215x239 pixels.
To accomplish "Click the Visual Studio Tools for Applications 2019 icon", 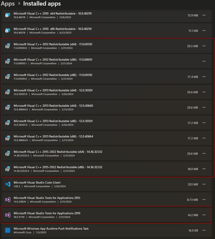I will (8, 215).
